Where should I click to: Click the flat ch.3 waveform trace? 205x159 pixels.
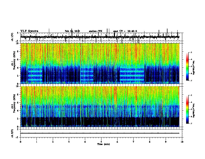[x=100, y=133]
